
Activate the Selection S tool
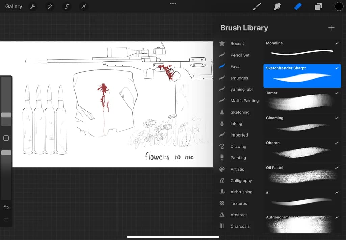click(67, 7)
